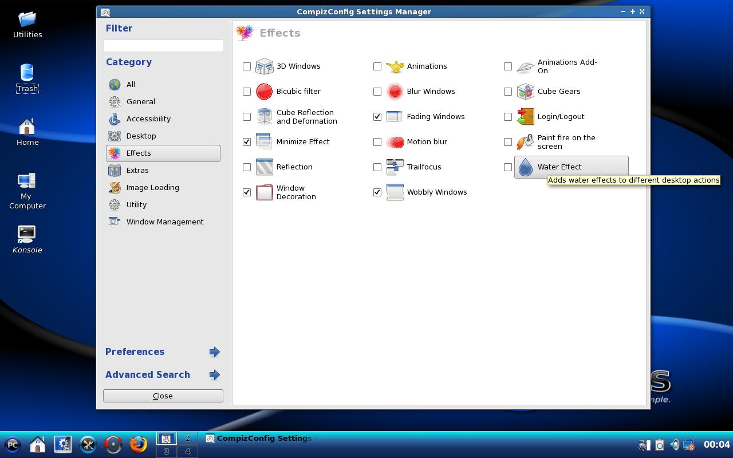Switch to virtual desktop 2
The image size is (733, 458).
(x=188, y=439)
